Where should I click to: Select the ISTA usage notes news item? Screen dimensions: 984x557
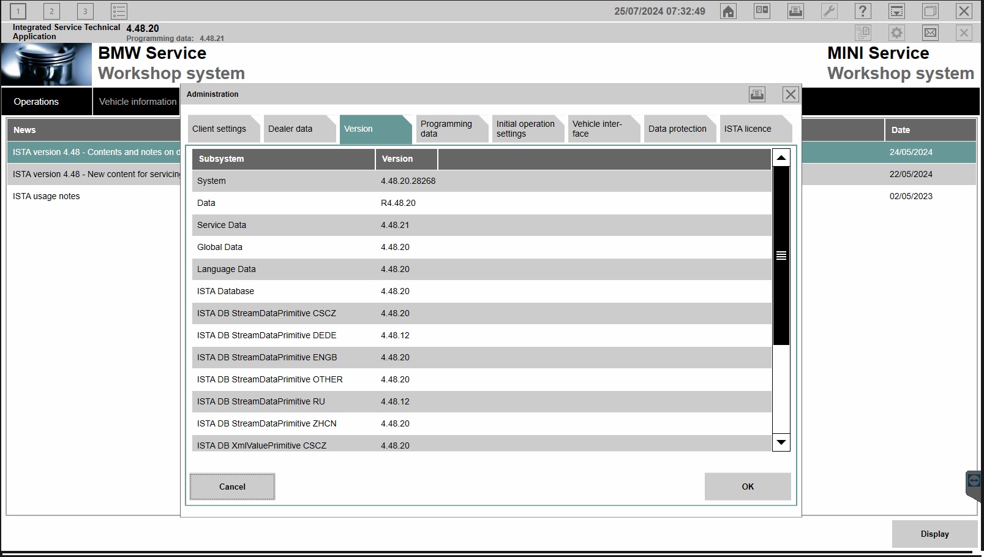[x=47, y=196]
